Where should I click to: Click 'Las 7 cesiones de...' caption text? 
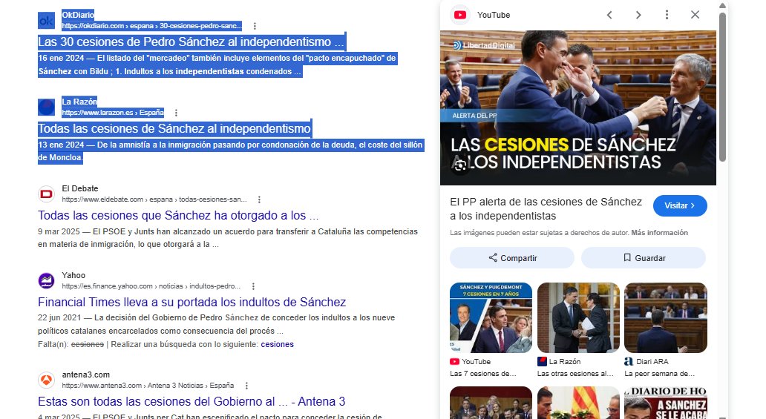(x=482, y=374)
